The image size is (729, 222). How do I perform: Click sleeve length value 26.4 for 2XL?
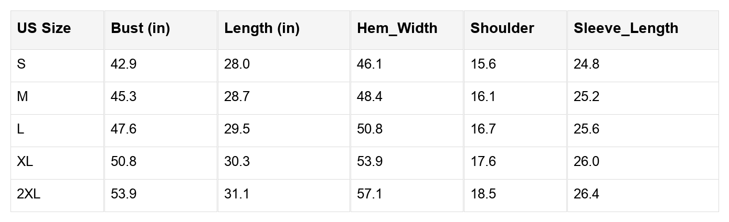tap(586, 194)
